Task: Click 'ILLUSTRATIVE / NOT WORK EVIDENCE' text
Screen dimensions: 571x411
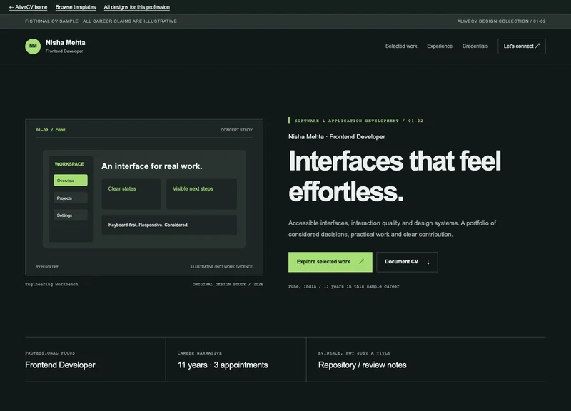Action: (221, 267)
